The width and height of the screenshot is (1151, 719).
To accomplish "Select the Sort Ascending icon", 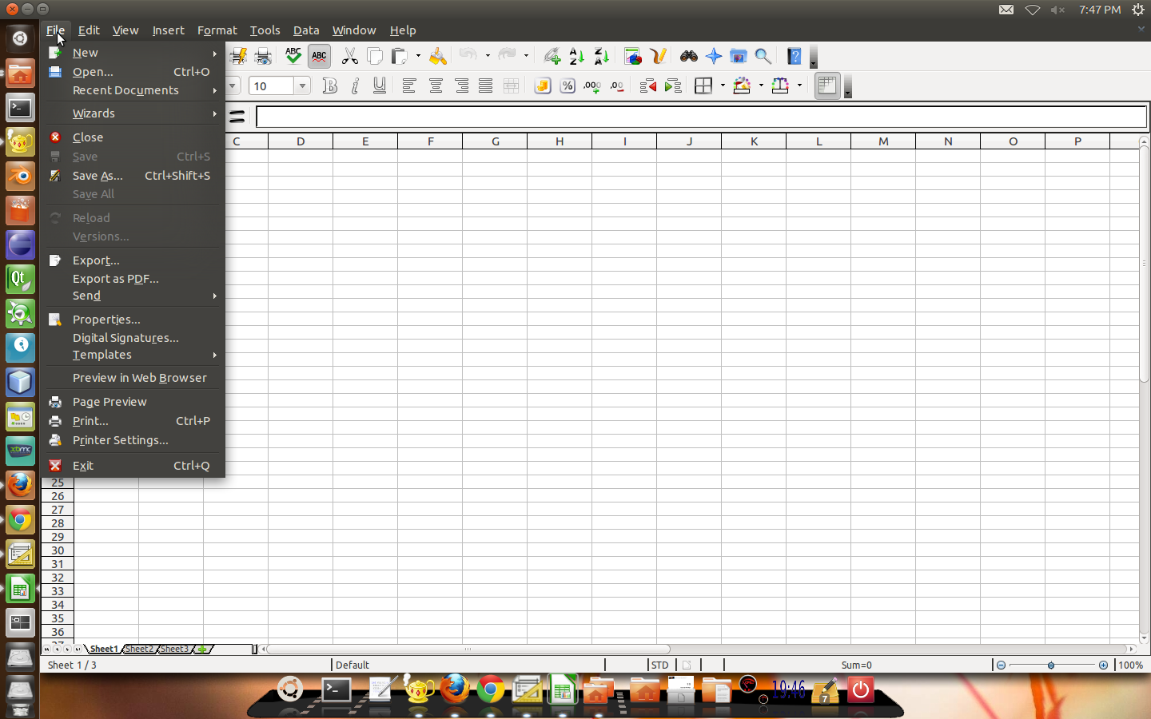I will 576,56.
